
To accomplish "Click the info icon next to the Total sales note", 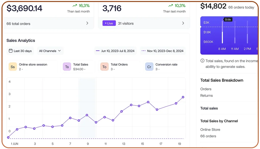I will point(202,61).
